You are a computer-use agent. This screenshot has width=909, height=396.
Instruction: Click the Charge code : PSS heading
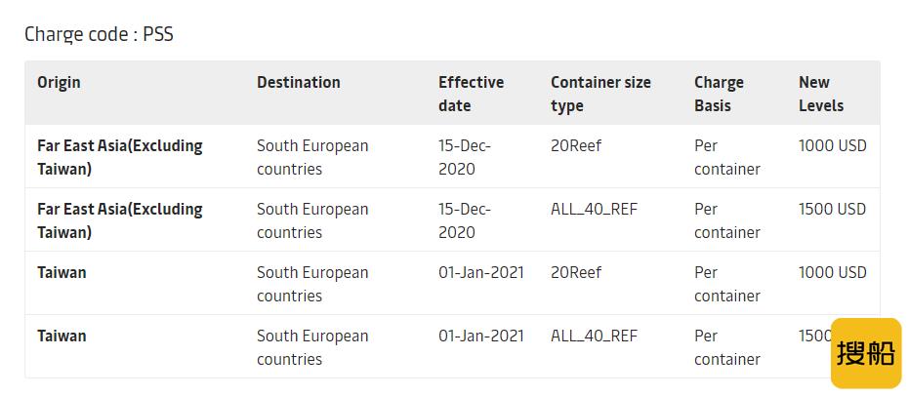click(x=100, y=34)
